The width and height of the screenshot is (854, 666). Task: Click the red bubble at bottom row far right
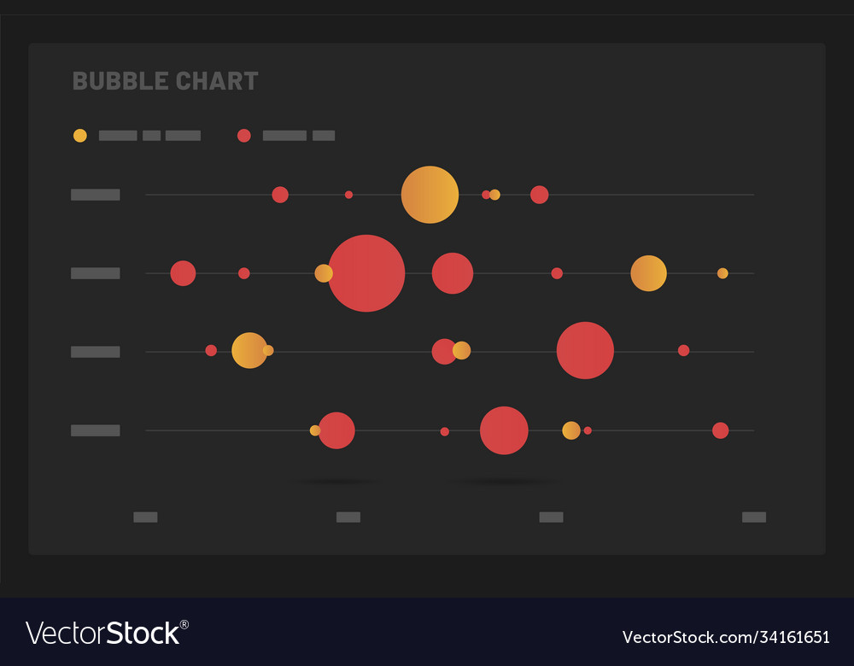pos(720,430)
